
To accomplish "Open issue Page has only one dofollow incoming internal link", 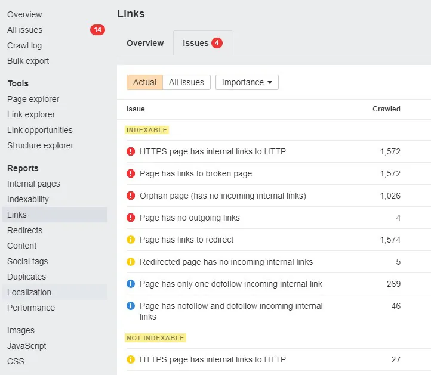I will pos(231,284).
